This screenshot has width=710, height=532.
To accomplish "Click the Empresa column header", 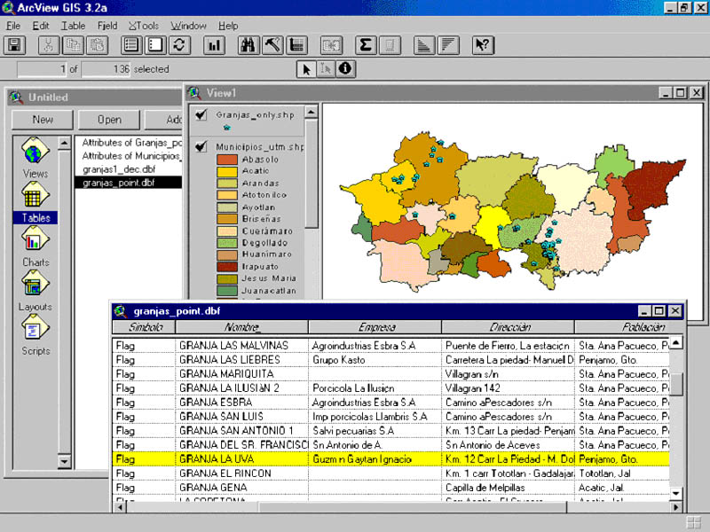I will [376, 327].
